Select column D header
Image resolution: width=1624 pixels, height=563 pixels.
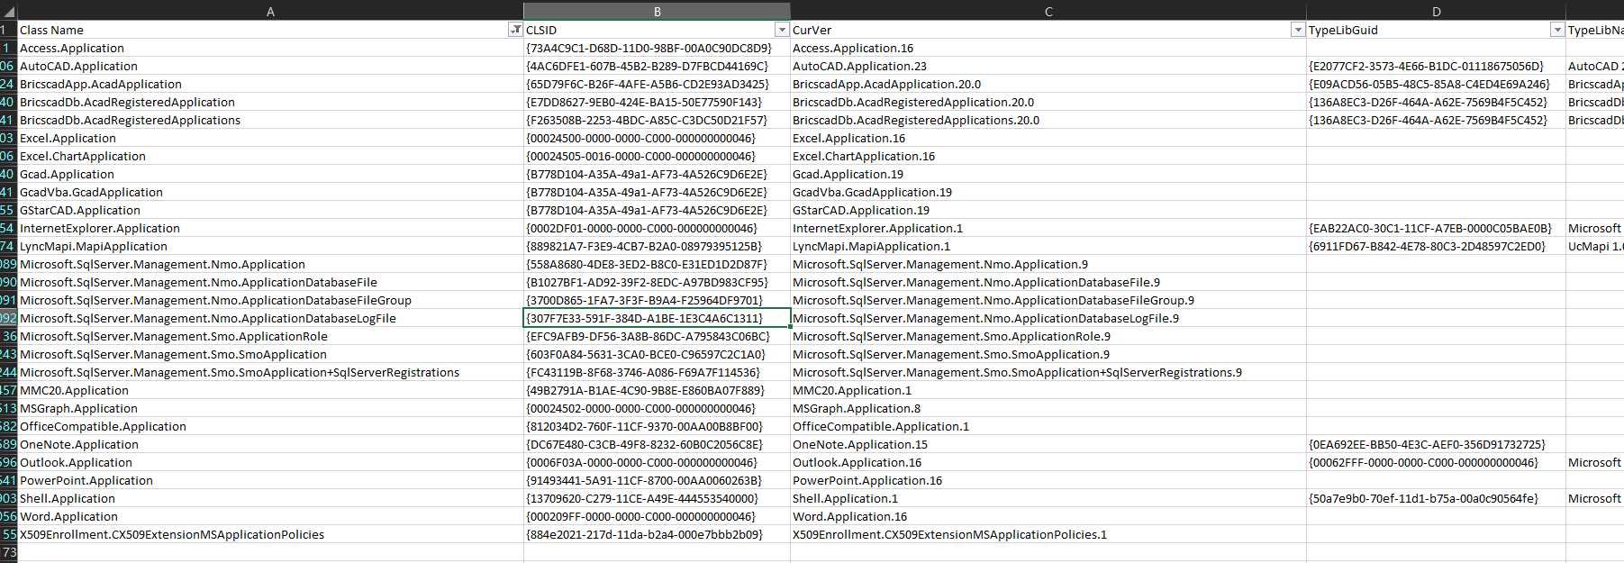coord(1436,12)
